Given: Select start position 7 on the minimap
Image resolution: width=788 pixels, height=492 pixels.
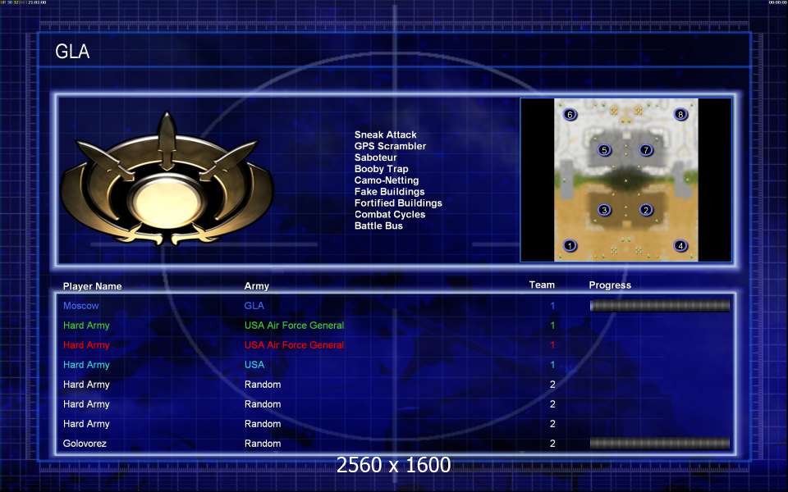Looking at the screenshot, I should [x=646, y=149].
